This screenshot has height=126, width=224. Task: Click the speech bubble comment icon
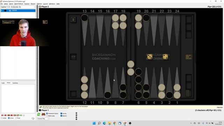[33, 118]
